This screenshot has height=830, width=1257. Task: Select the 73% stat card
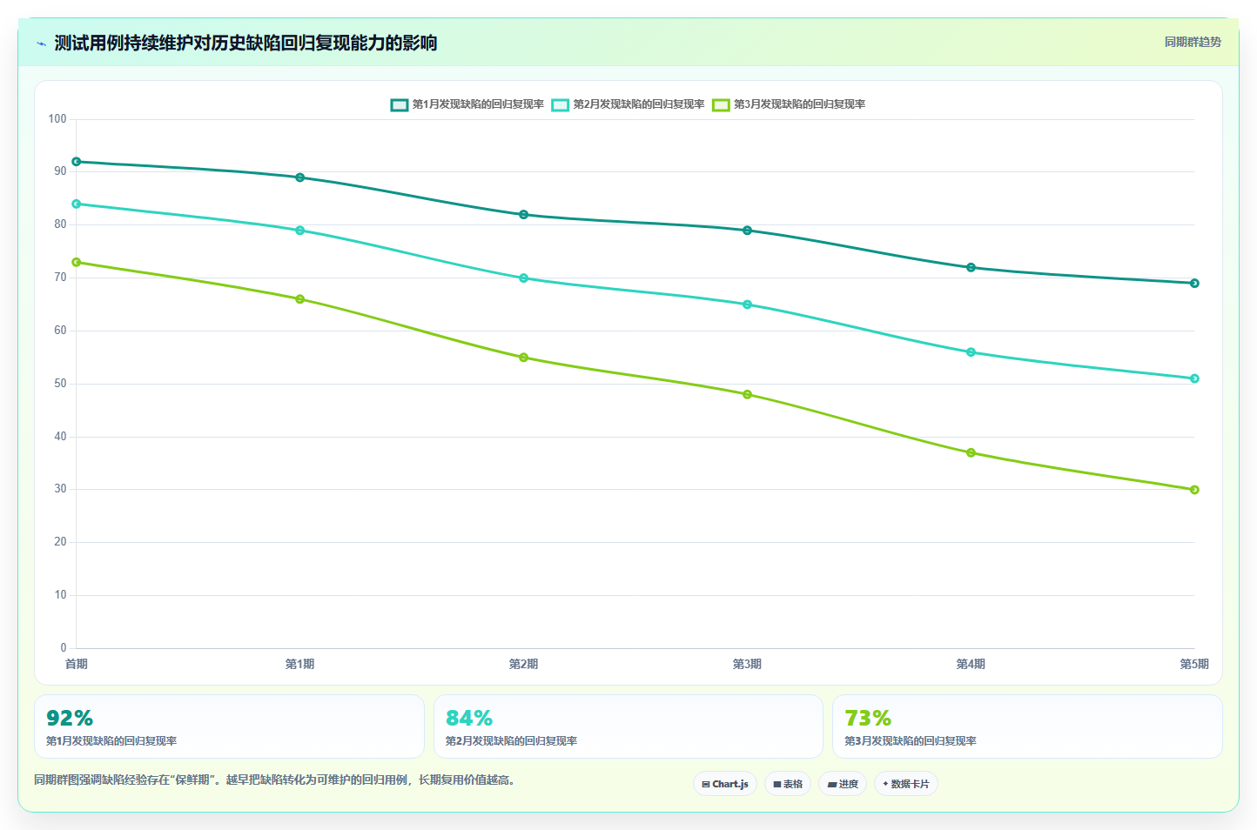(1027, 726)
